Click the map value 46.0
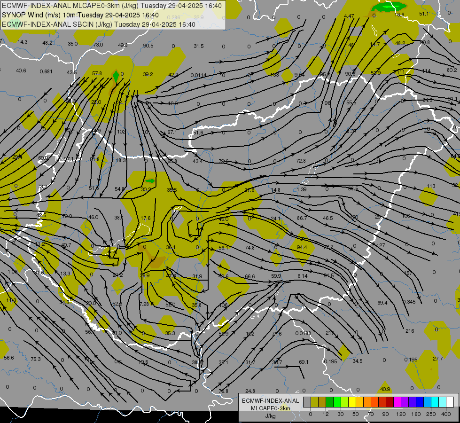Viewport: 460px width, 423px height. (x=94, y=217)
